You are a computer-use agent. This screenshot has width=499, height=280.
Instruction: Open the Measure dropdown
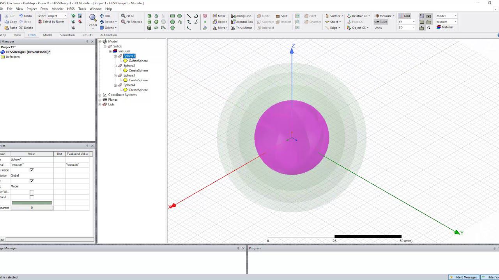[x=384, y=16]
